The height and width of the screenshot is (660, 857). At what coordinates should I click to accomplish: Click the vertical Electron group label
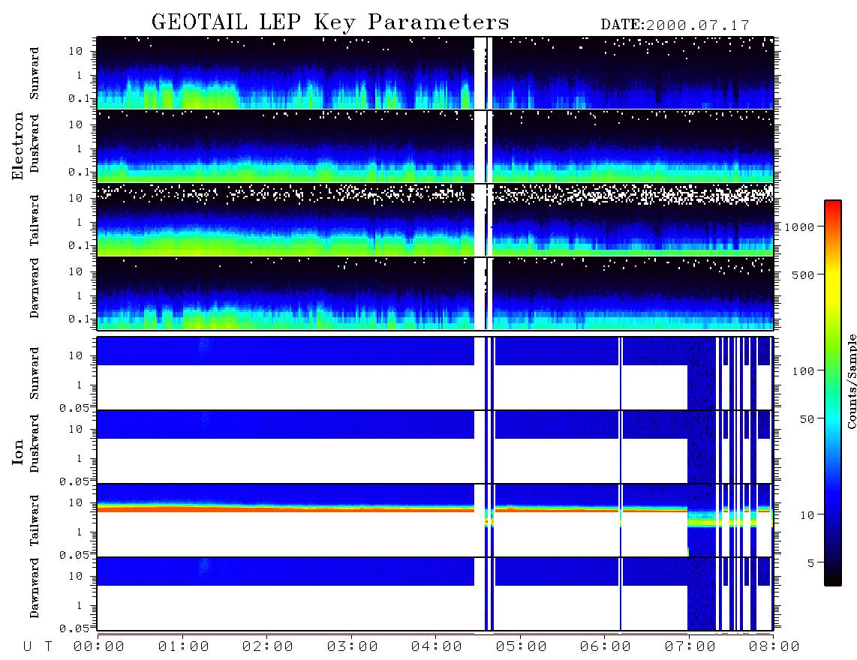[x=18, y=145]
